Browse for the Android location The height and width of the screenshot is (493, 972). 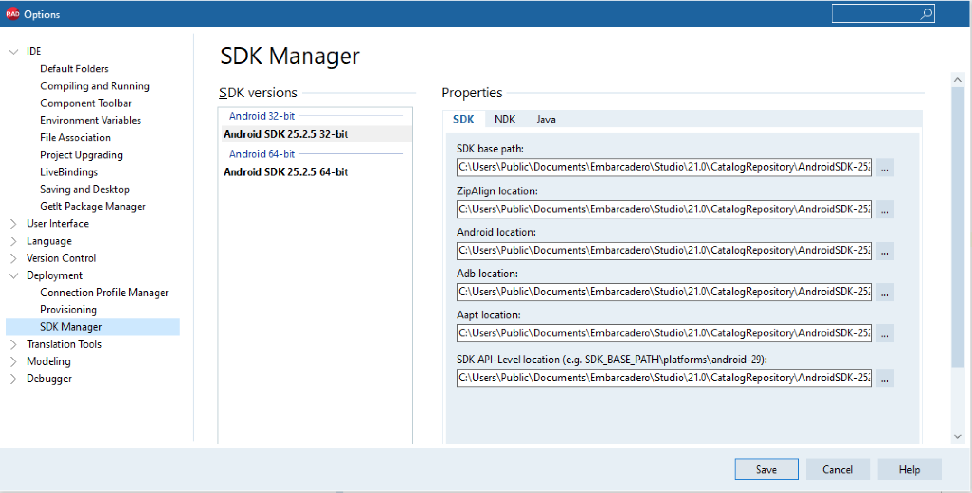[885, 251]
